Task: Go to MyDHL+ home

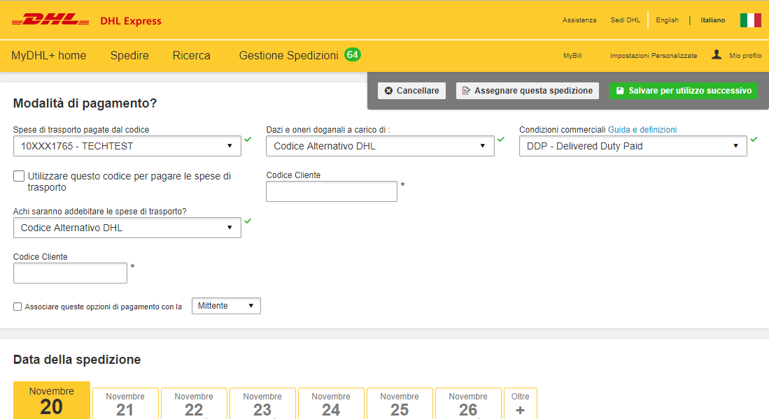Action: pyautogui.click(x=48, y=55)
